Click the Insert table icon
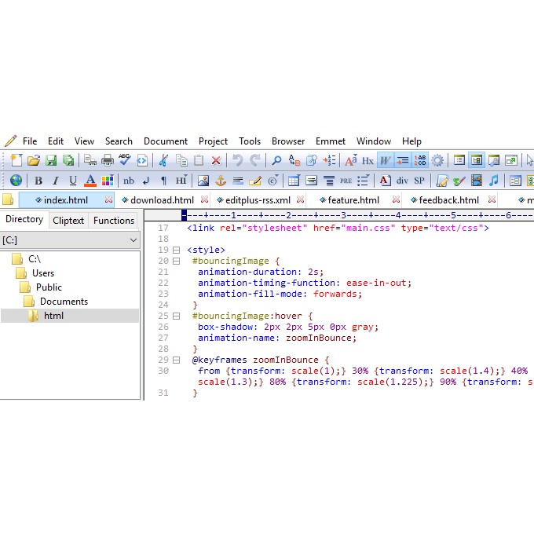The image size is (534, 534). [294, 181]
